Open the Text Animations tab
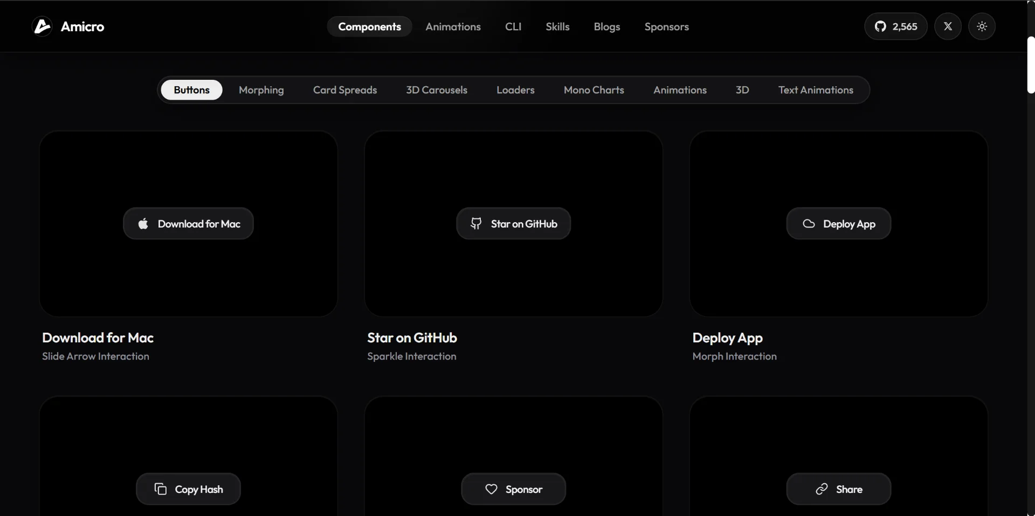1035x516 pixels. pos(816,90)
